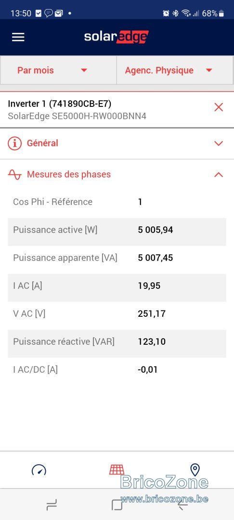Expand the Général section chevron
234x520 pixels.
(219, 143)
